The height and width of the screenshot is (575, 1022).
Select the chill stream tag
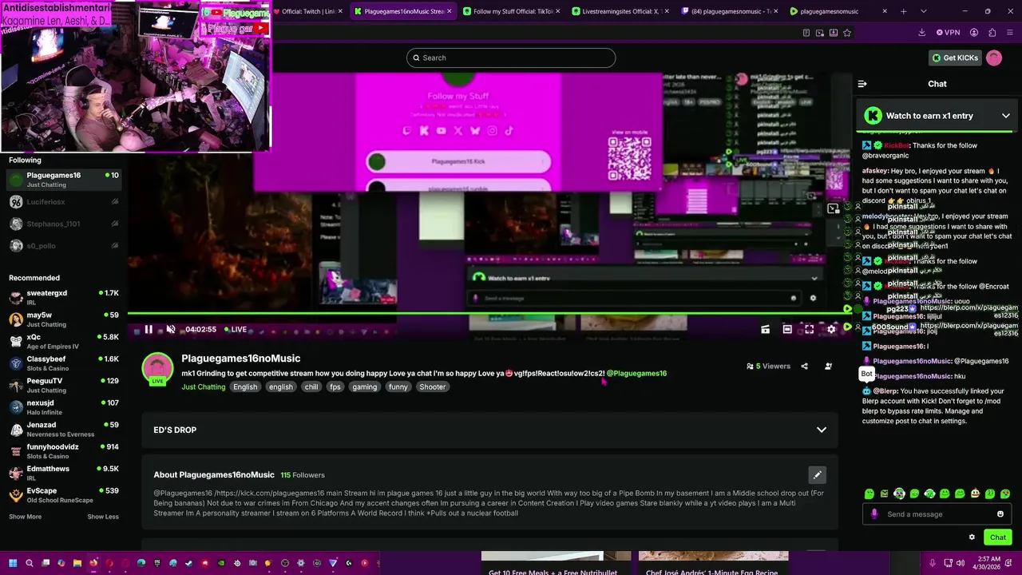click(x=311, y=387)
